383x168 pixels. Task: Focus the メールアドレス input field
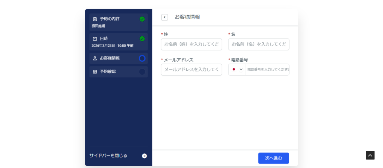191,70
